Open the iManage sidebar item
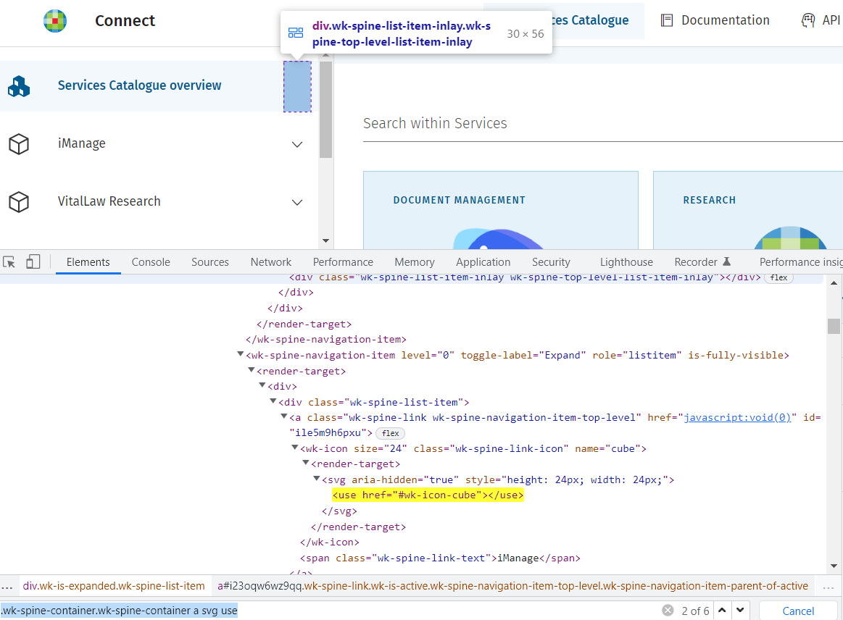The image size is (843, 620). (x=82, y=144)
